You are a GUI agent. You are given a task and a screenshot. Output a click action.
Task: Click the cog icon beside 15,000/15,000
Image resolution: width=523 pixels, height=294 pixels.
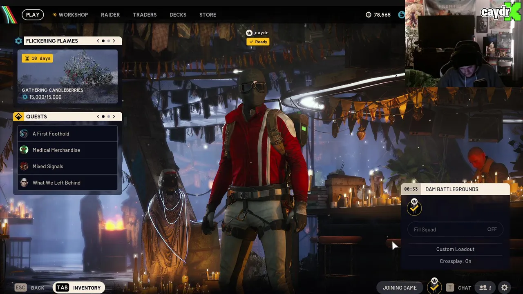tap(25, 97)
